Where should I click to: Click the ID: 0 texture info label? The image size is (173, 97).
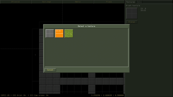pos(143,8)
